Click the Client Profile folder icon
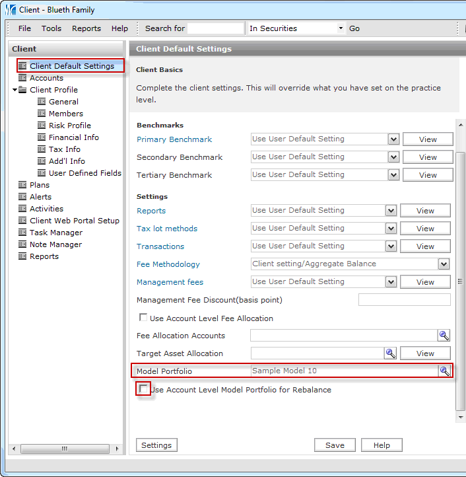Viewport: 466px width, 477px height. coord(22,90)
